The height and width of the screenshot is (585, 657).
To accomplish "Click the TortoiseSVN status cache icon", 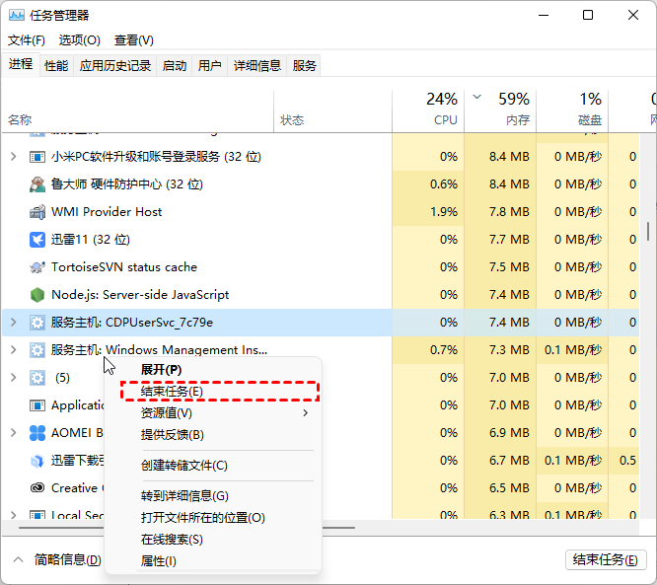I will pos(37,267).
